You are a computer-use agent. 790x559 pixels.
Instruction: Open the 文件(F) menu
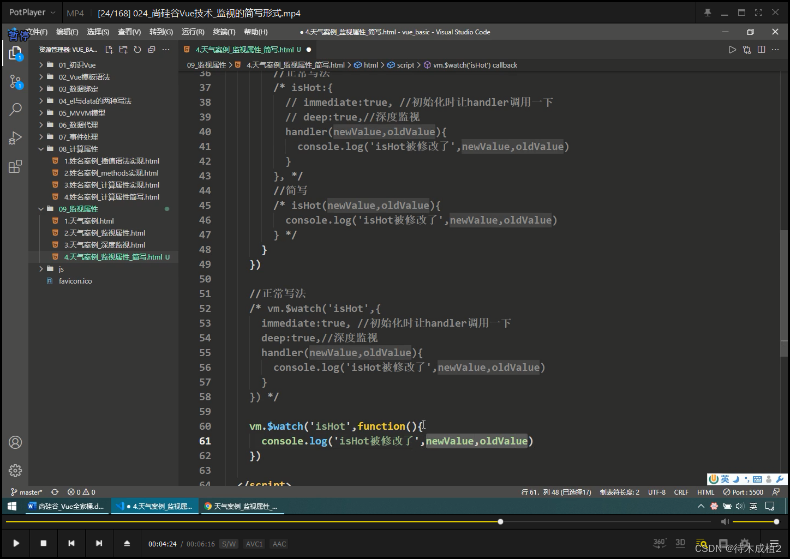(x=37, y=32)
